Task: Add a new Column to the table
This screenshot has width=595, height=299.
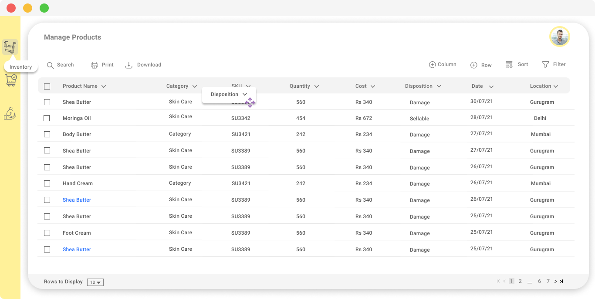Action: 443,64
